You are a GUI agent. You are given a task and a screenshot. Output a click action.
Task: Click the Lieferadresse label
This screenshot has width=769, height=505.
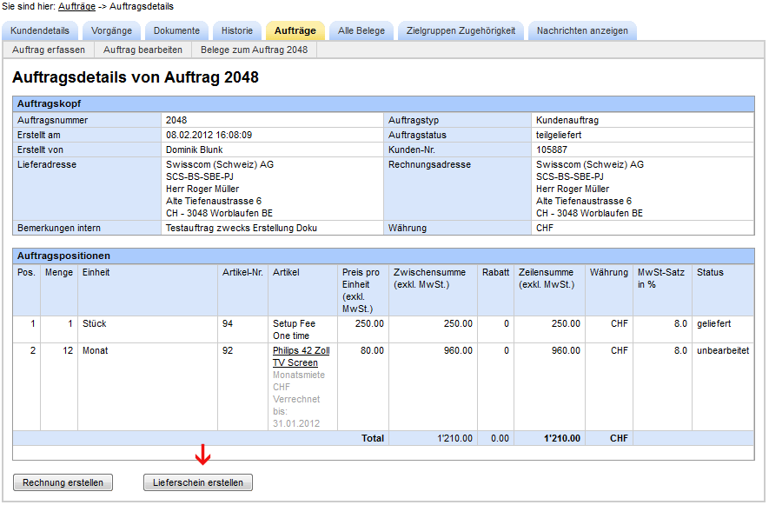point(47,164)
